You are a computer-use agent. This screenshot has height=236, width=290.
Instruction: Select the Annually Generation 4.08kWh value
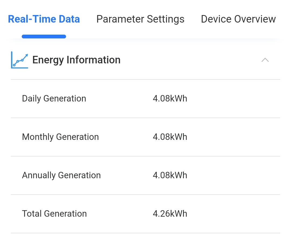170,175
